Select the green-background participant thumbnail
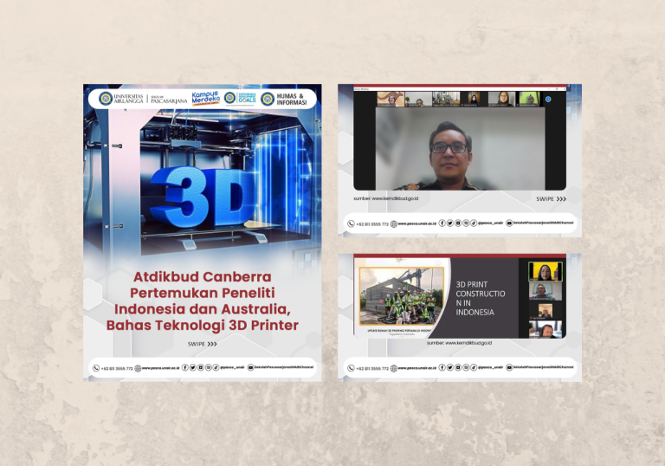 pos(530,99)
